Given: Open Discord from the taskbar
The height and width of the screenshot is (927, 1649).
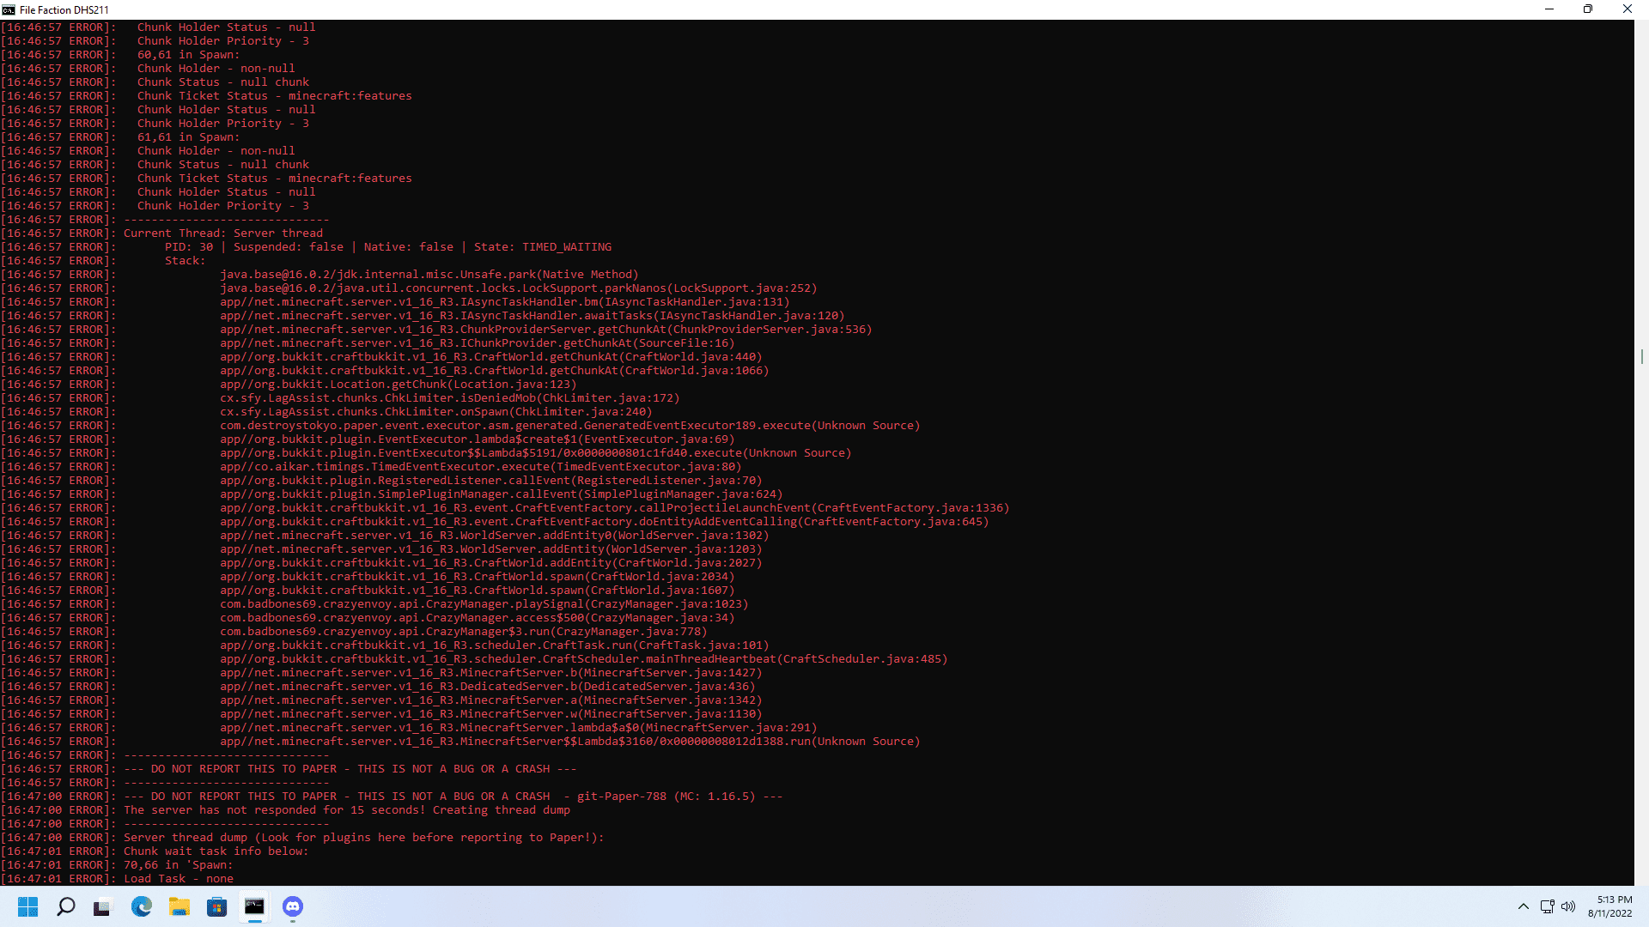Looking at the screenshot, I should coord(293,906).
